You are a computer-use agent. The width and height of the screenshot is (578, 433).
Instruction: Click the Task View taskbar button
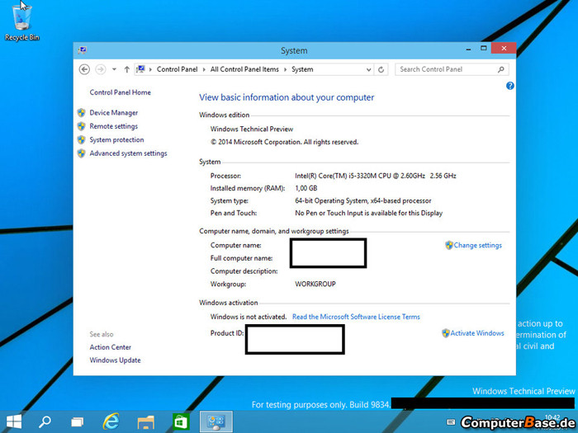77,421
